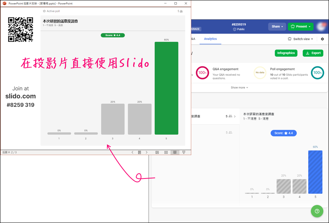The width and height of the screenshot is (329, 223).
Task: Select Reading view in PowerPoint status bar
Action: (x=175, y=152)
